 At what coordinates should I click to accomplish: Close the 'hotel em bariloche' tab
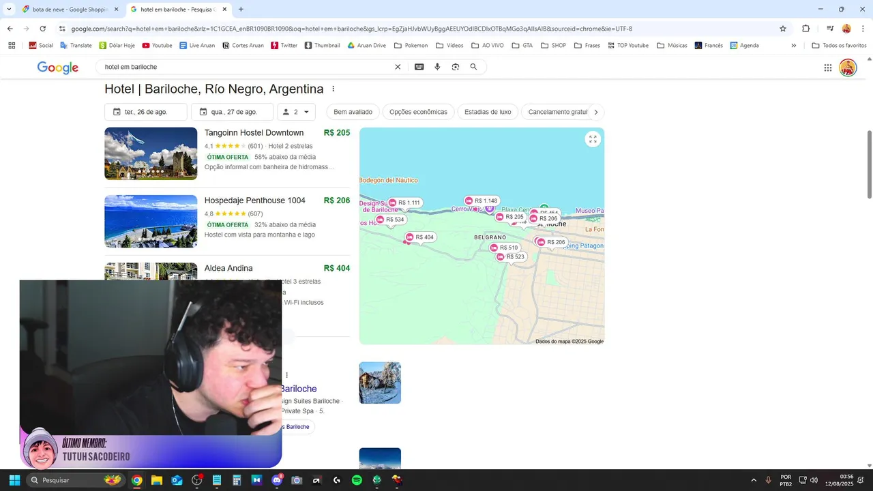(224, 10)
